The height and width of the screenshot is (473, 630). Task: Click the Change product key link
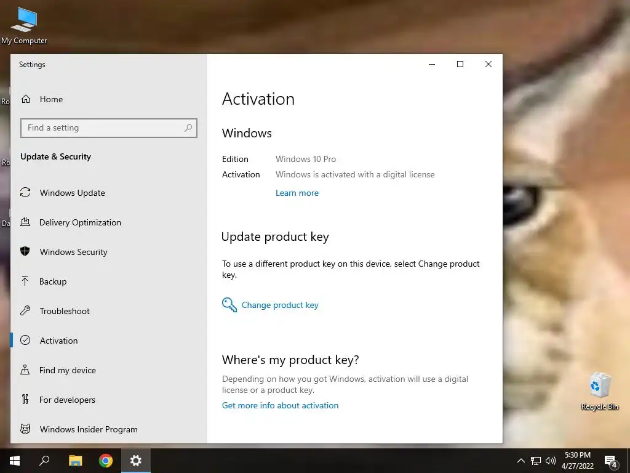click(280, 305)
